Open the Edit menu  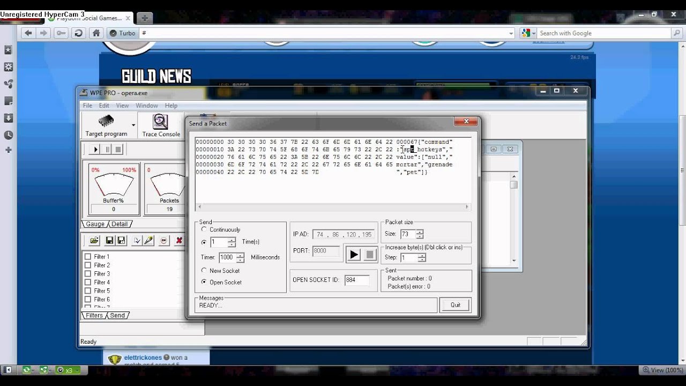[104, 106]
